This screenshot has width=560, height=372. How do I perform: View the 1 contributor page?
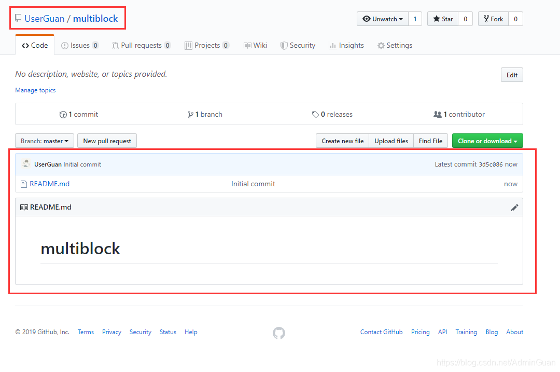click(459, 114)
